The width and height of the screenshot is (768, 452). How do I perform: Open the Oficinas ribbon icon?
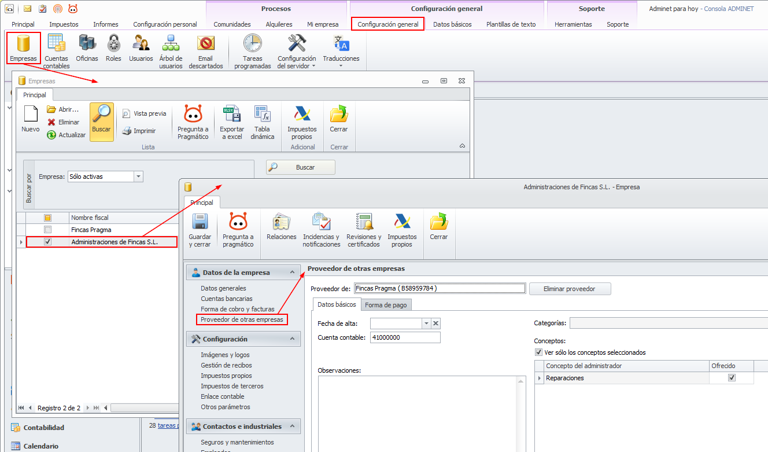(x=87, y=49)
